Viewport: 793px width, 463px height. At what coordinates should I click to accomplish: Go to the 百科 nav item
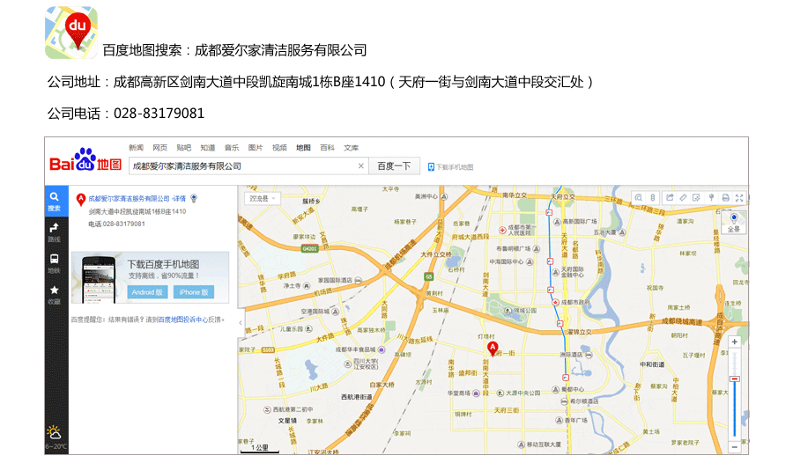tap(327, 148)
